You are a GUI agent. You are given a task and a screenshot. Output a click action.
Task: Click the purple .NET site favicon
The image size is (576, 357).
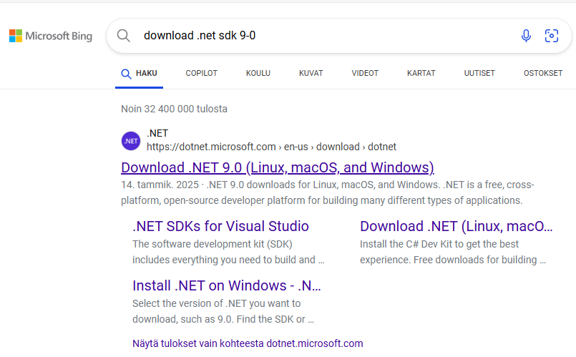(x=131, y=141)
